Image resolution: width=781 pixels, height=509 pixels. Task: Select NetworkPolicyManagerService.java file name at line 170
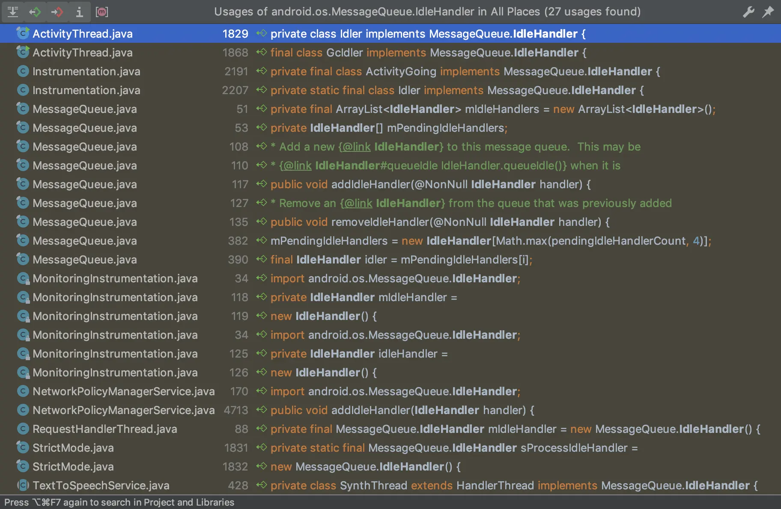tap(124, 391)
